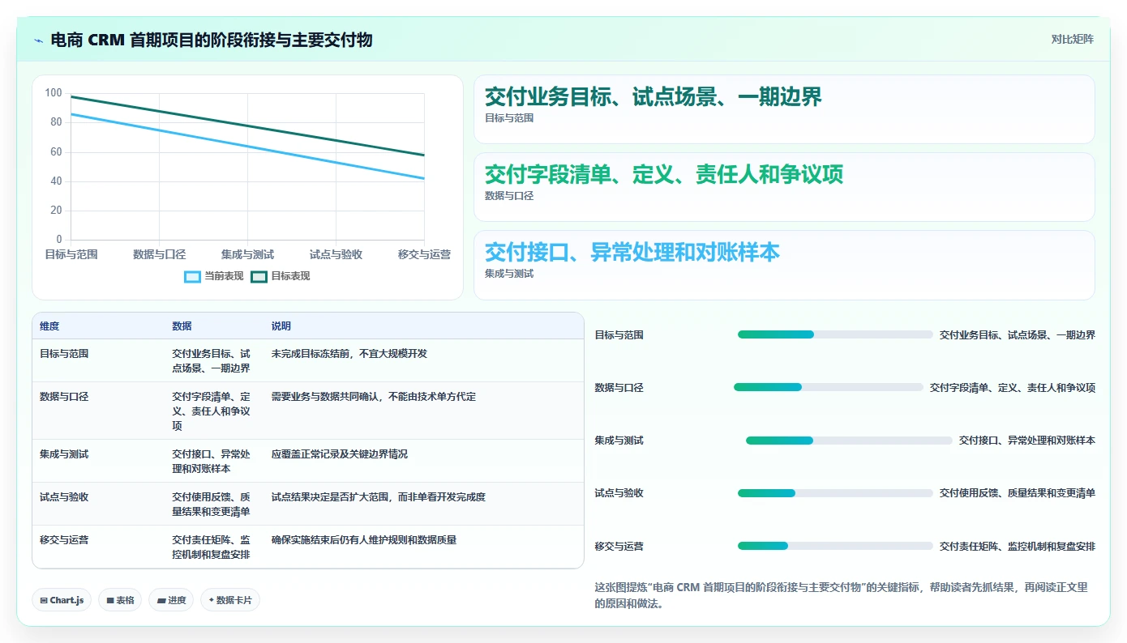Click the chart x-axis label 目标与范围
Viewport: 1127px width, 643px height.
click(x=71, y=254)
